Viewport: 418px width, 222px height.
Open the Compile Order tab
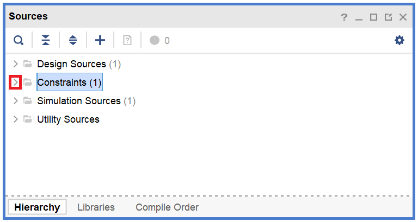click(167, 207)
